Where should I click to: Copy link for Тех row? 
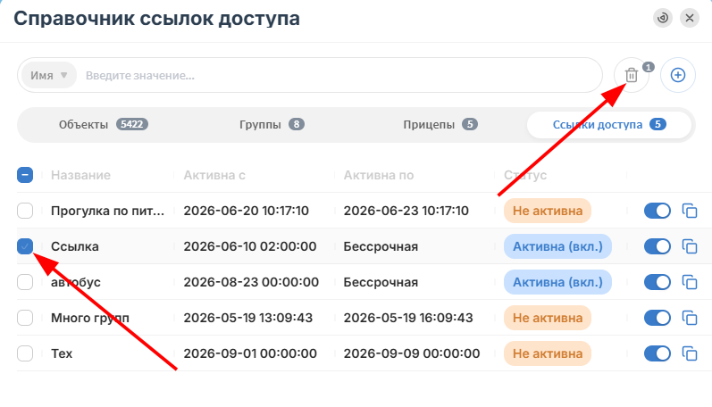pyautogui.click(x=690, y=353)
